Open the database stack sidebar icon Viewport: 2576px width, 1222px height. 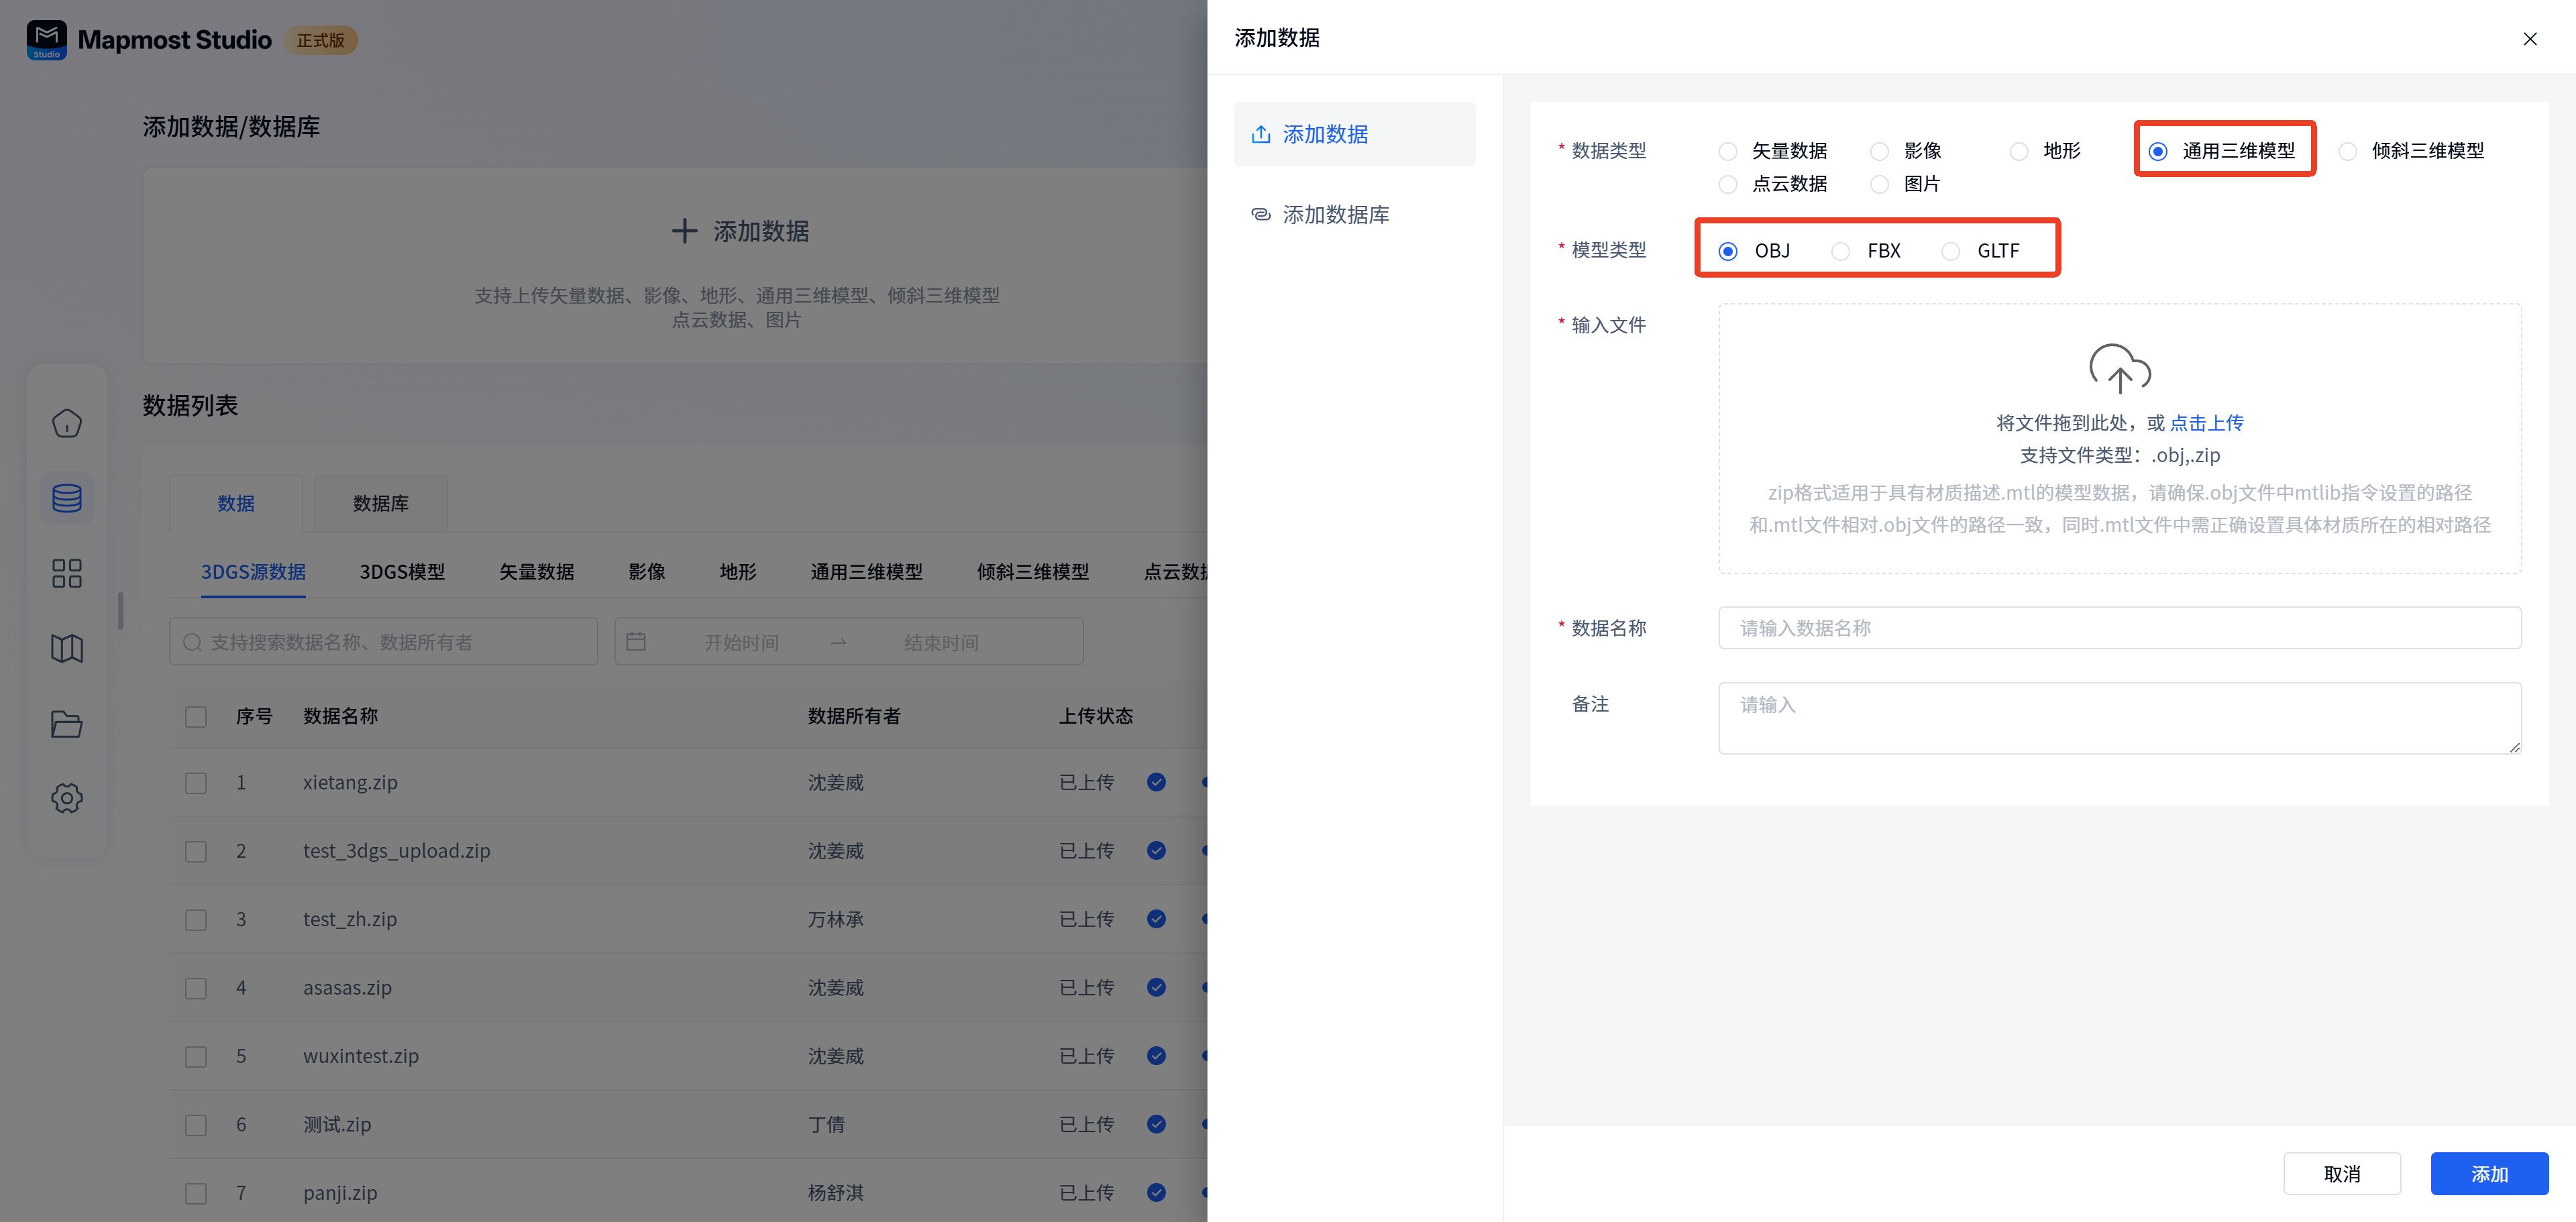pos(66,498)
